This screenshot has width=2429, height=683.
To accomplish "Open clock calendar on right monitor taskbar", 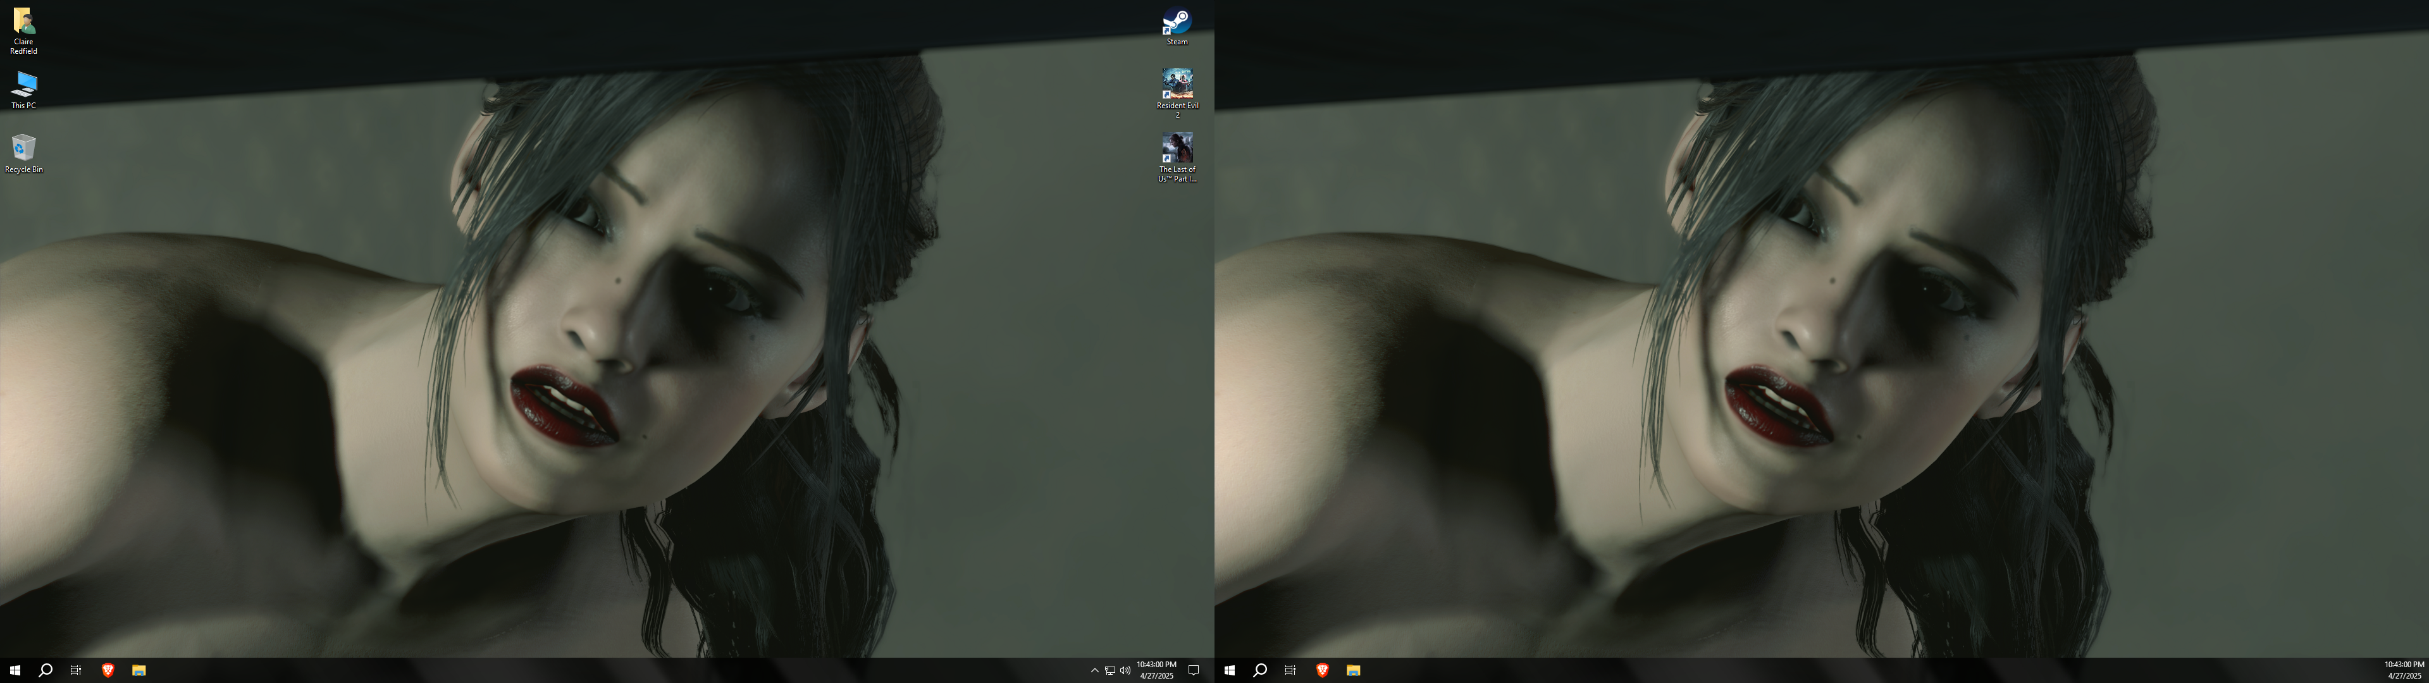I will [x=2404, y=671].
